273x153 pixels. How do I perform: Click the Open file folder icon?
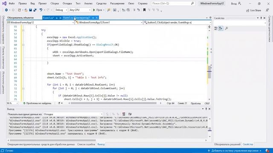pyautogui.click(x=26, y=10)
